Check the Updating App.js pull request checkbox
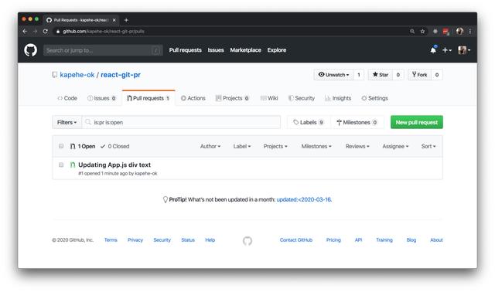The height and width of the screenshot is (292, 495). click(x=61, y=165)
